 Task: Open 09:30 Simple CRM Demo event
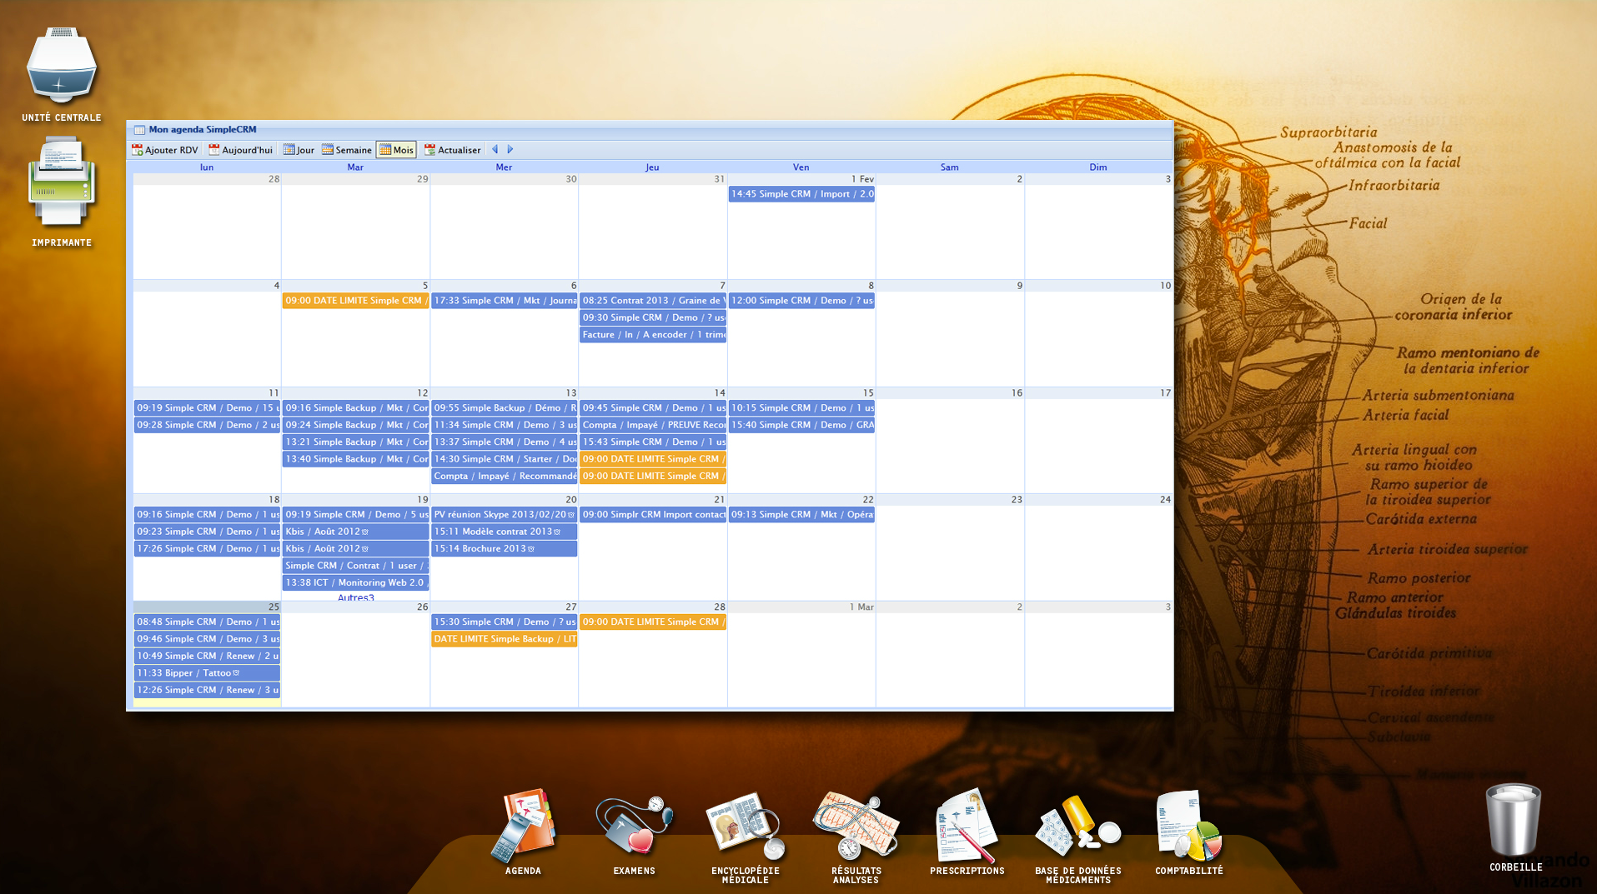click(653, 317)
